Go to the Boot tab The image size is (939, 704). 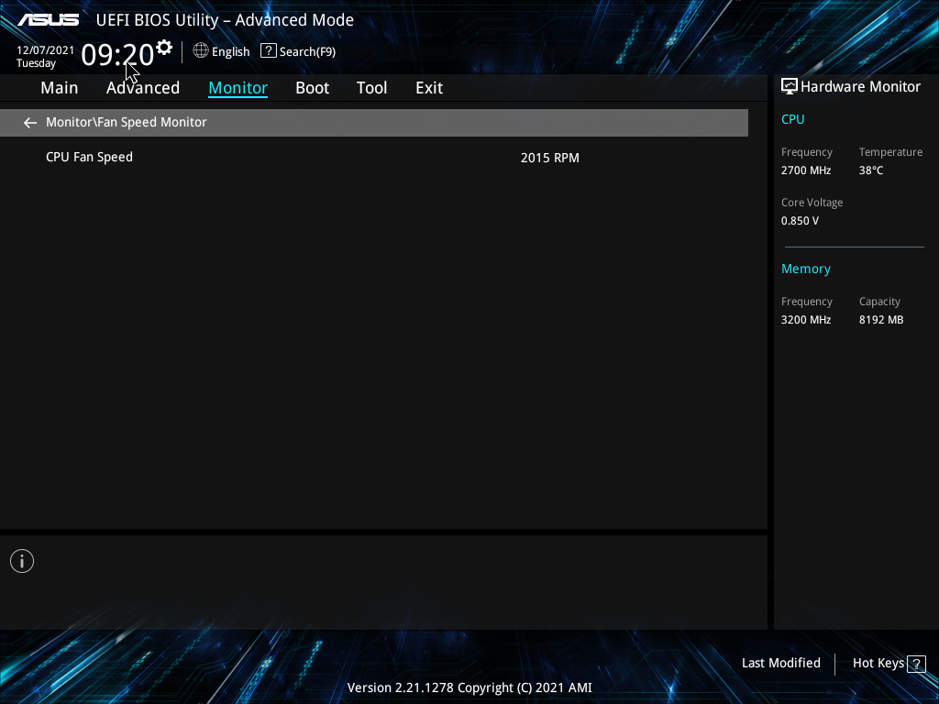(312, 88)
